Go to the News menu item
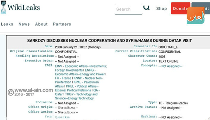The width and height of the screenshot is (210, 120). 24,24
